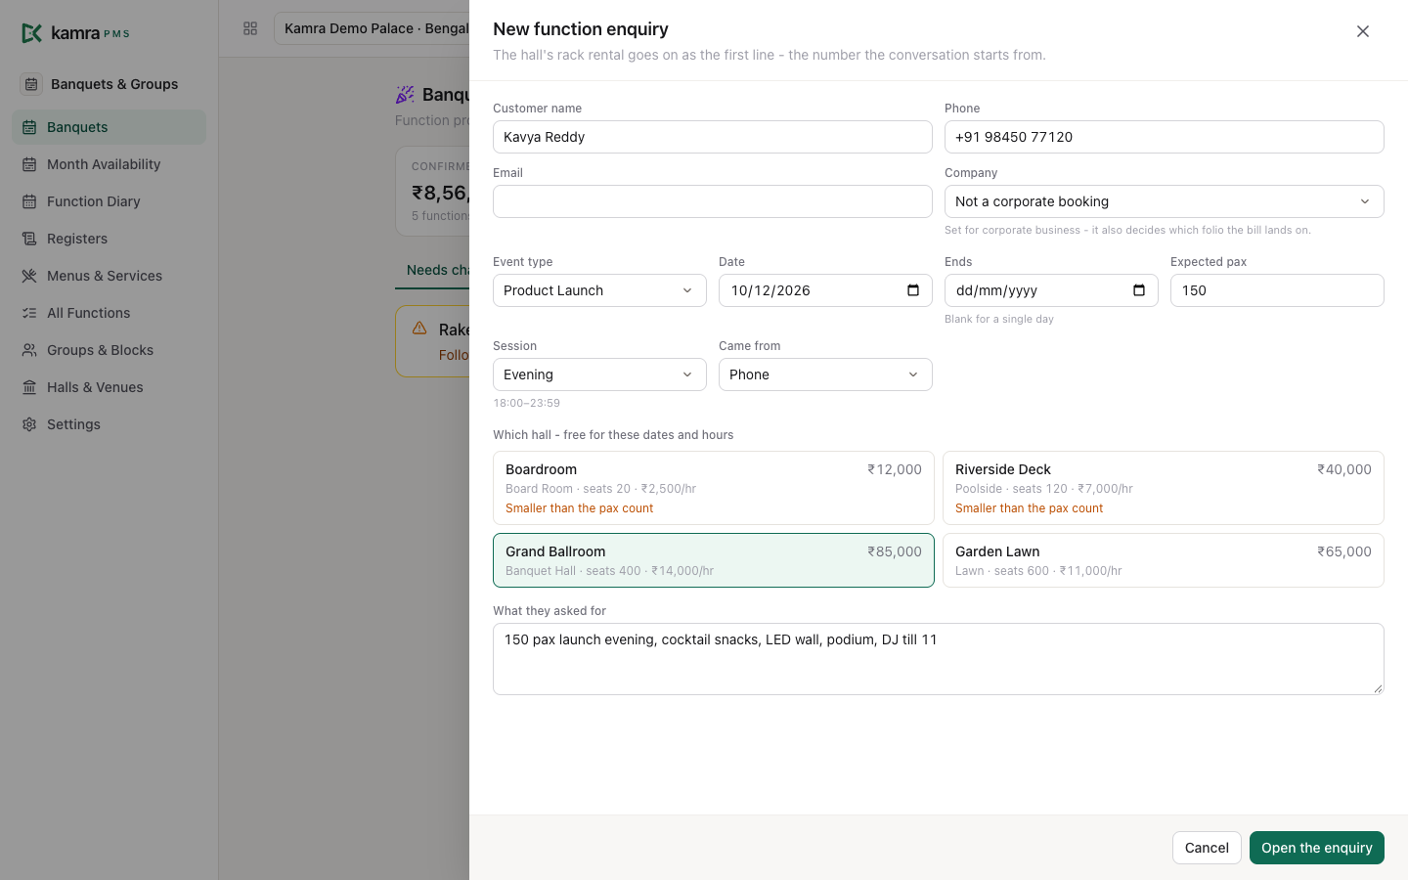Click the What they asked for textarea
Viewport: 1408px width, 880px height.
[938, 659]
